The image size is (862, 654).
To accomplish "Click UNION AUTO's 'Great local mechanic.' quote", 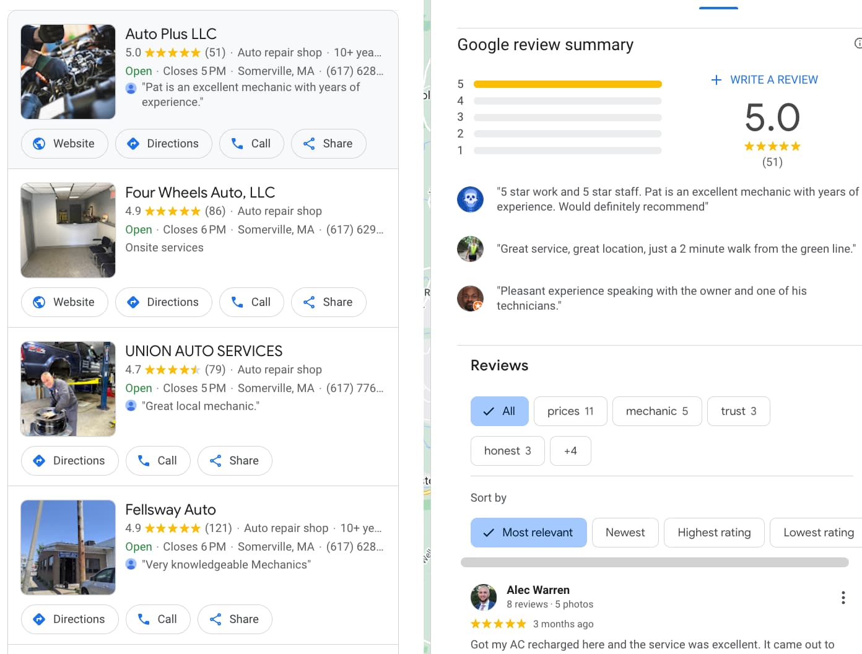I will tap(201, 406).
